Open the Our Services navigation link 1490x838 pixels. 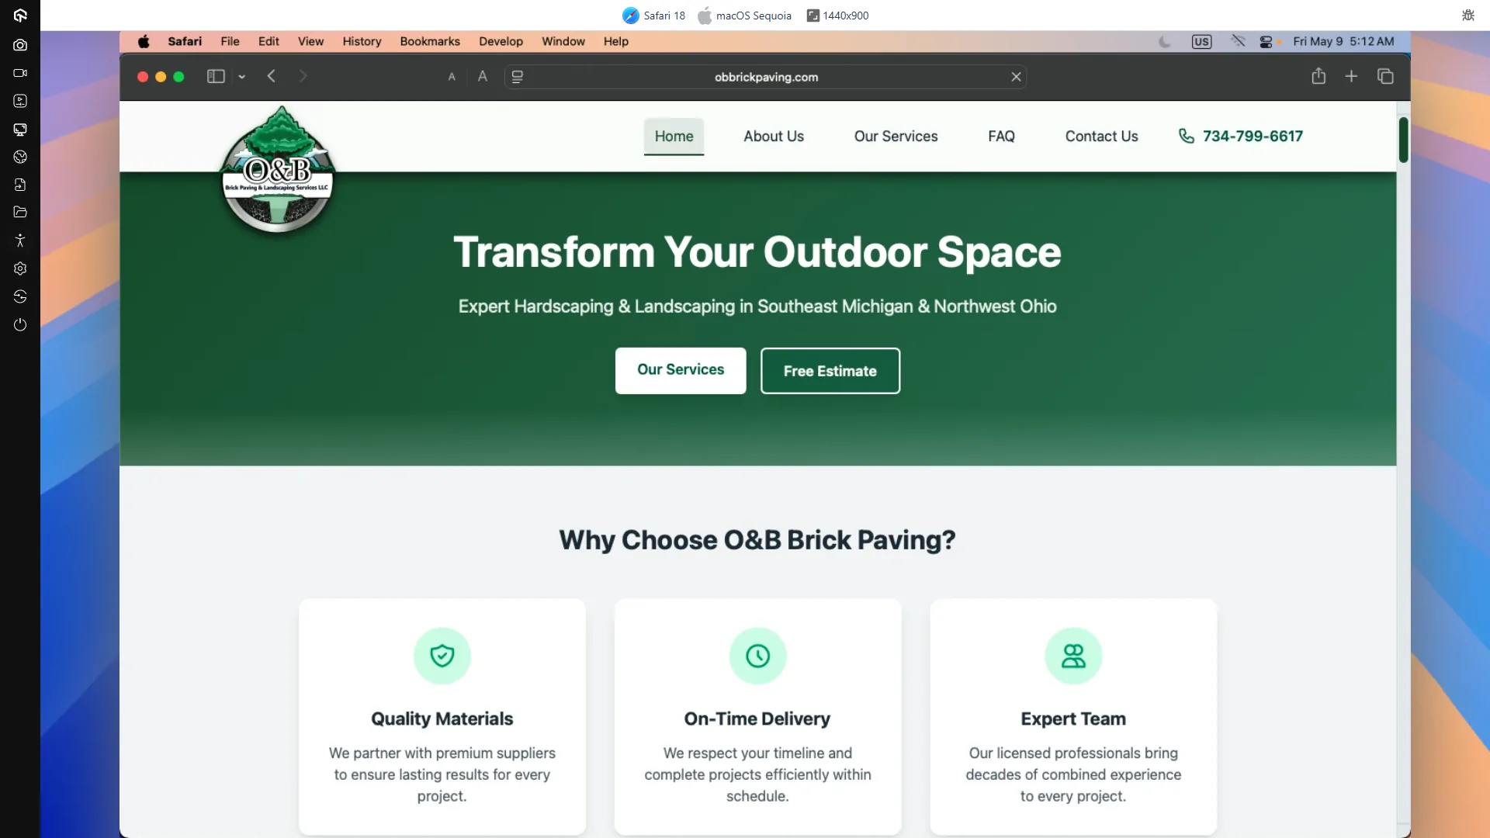[x=896, y=137]
